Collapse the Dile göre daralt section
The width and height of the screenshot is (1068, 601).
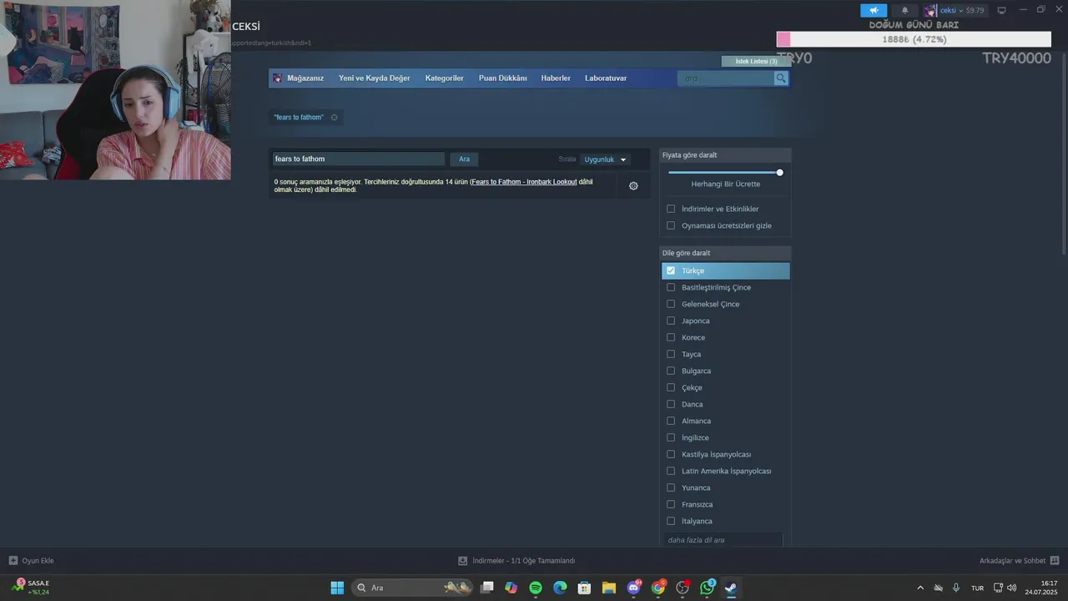coord(725,253)
